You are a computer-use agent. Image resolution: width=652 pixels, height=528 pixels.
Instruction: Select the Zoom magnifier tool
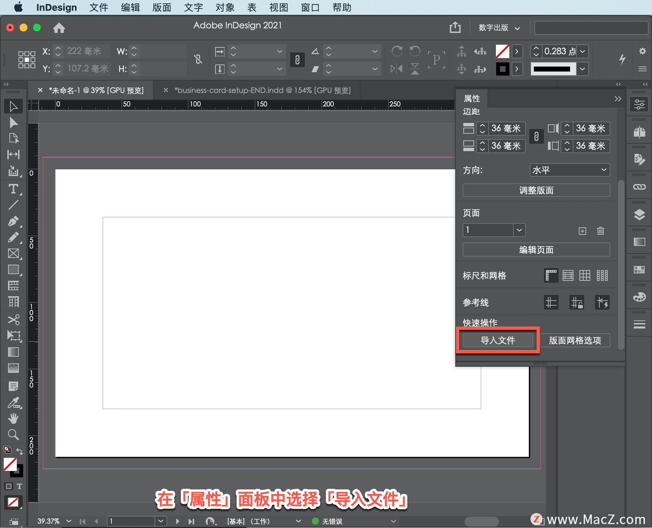click(13, 435)
